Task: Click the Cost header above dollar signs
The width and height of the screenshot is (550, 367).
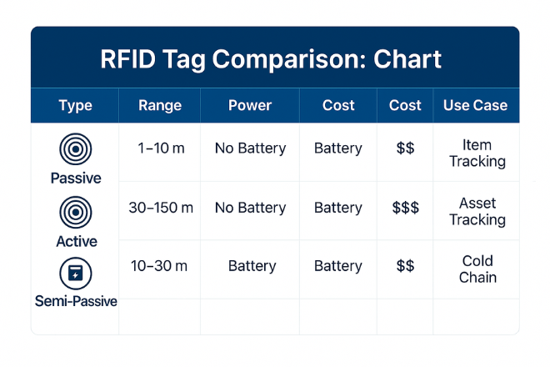Action: pos(405,106)
